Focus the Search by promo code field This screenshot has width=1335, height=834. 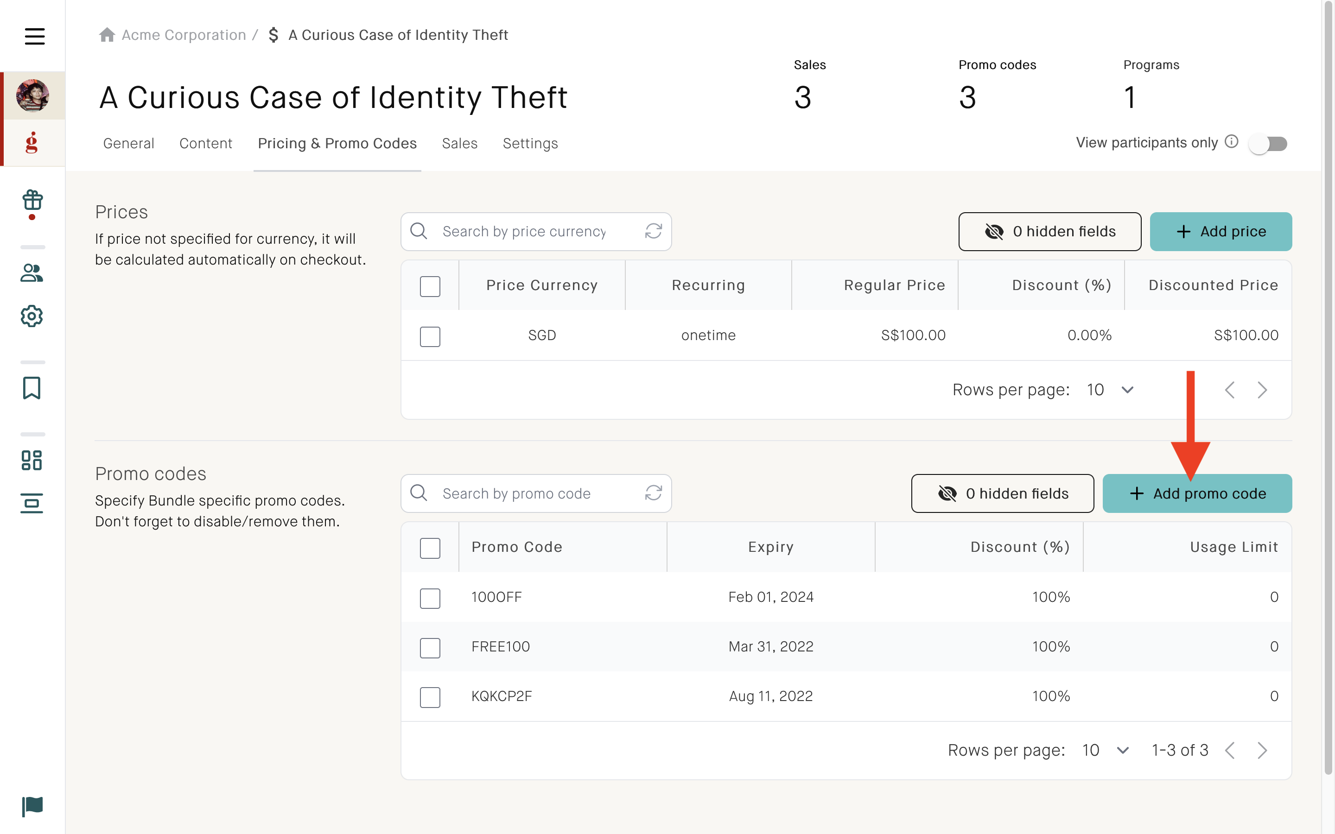(x=536, y=493)
